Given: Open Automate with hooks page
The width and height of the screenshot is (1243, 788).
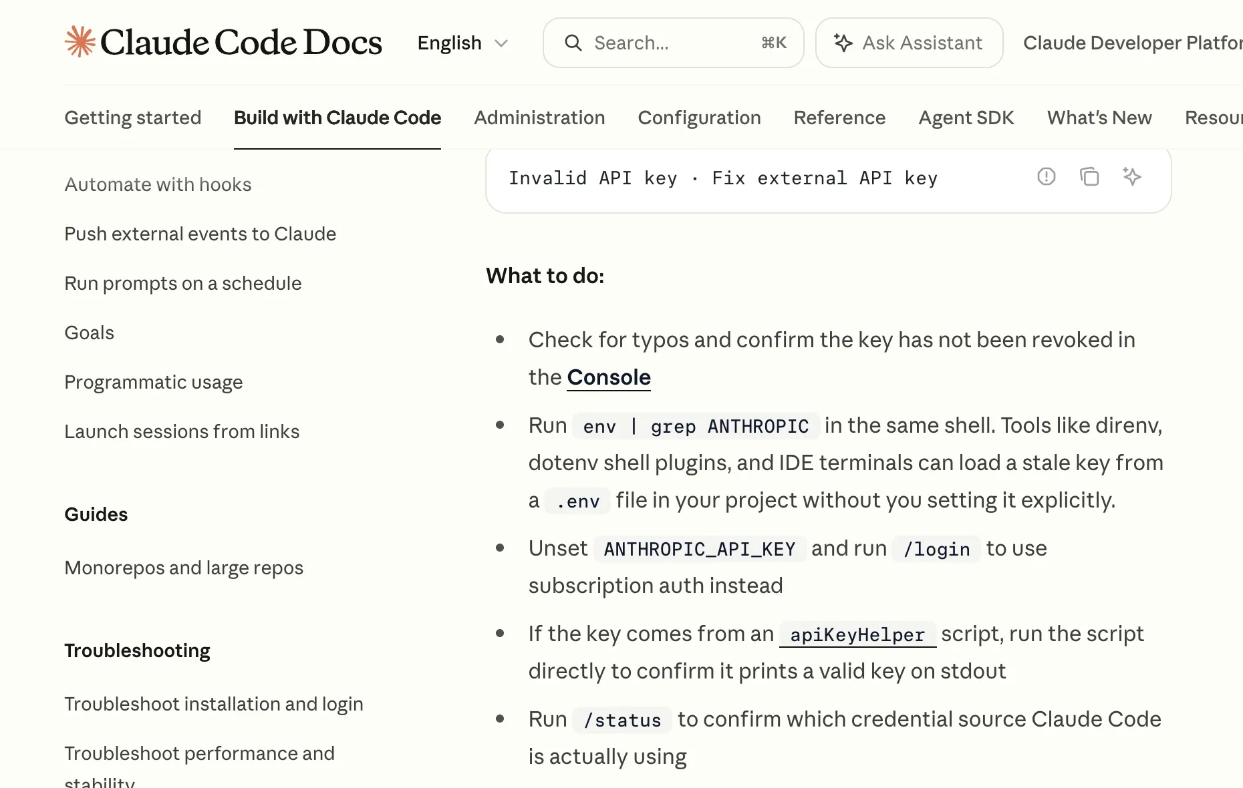Looking at the screenshot, I should (x=158, y=184).
